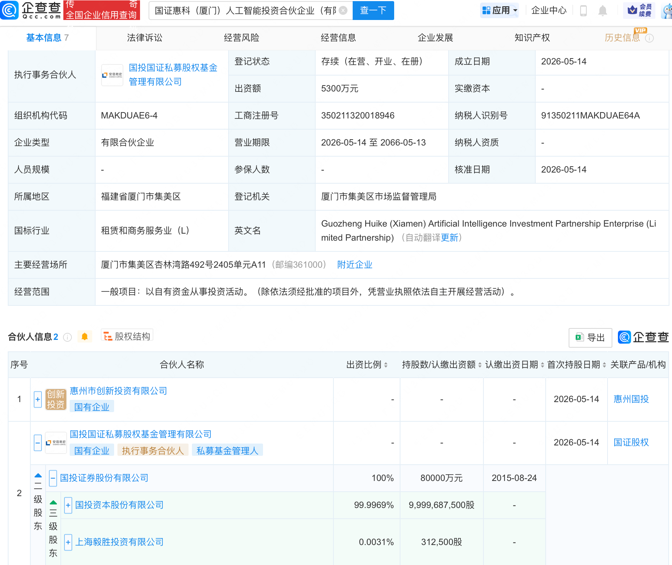Open the 惠州国投 related institution link

pyautogui.click(x=631, y=399)
